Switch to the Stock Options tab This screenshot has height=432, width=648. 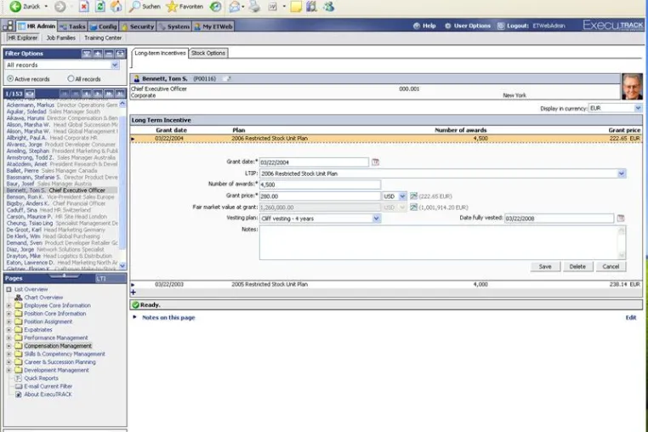pyautogui.click(x=208, y=53)
